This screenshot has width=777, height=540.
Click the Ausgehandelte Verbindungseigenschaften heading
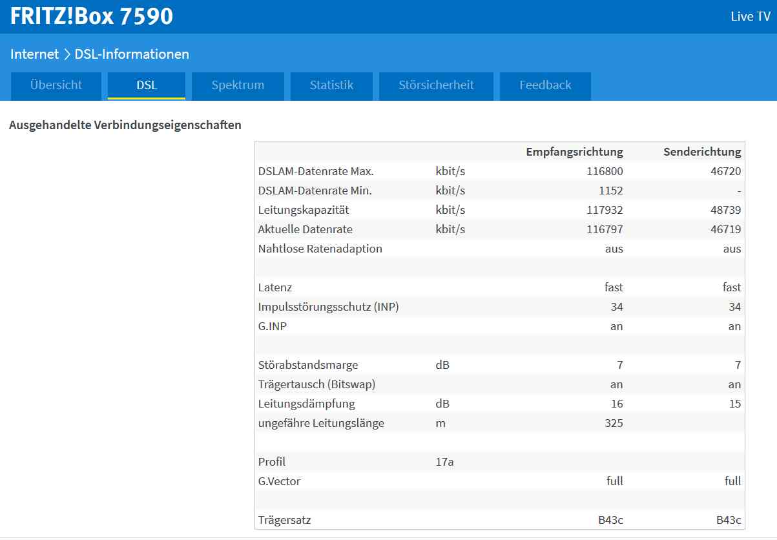pos(125,125)
